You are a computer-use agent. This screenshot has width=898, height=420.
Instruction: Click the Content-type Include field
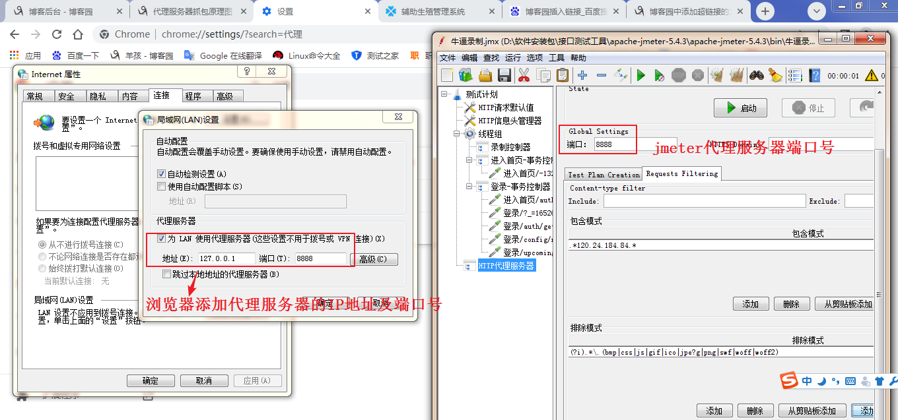point(703,201)
